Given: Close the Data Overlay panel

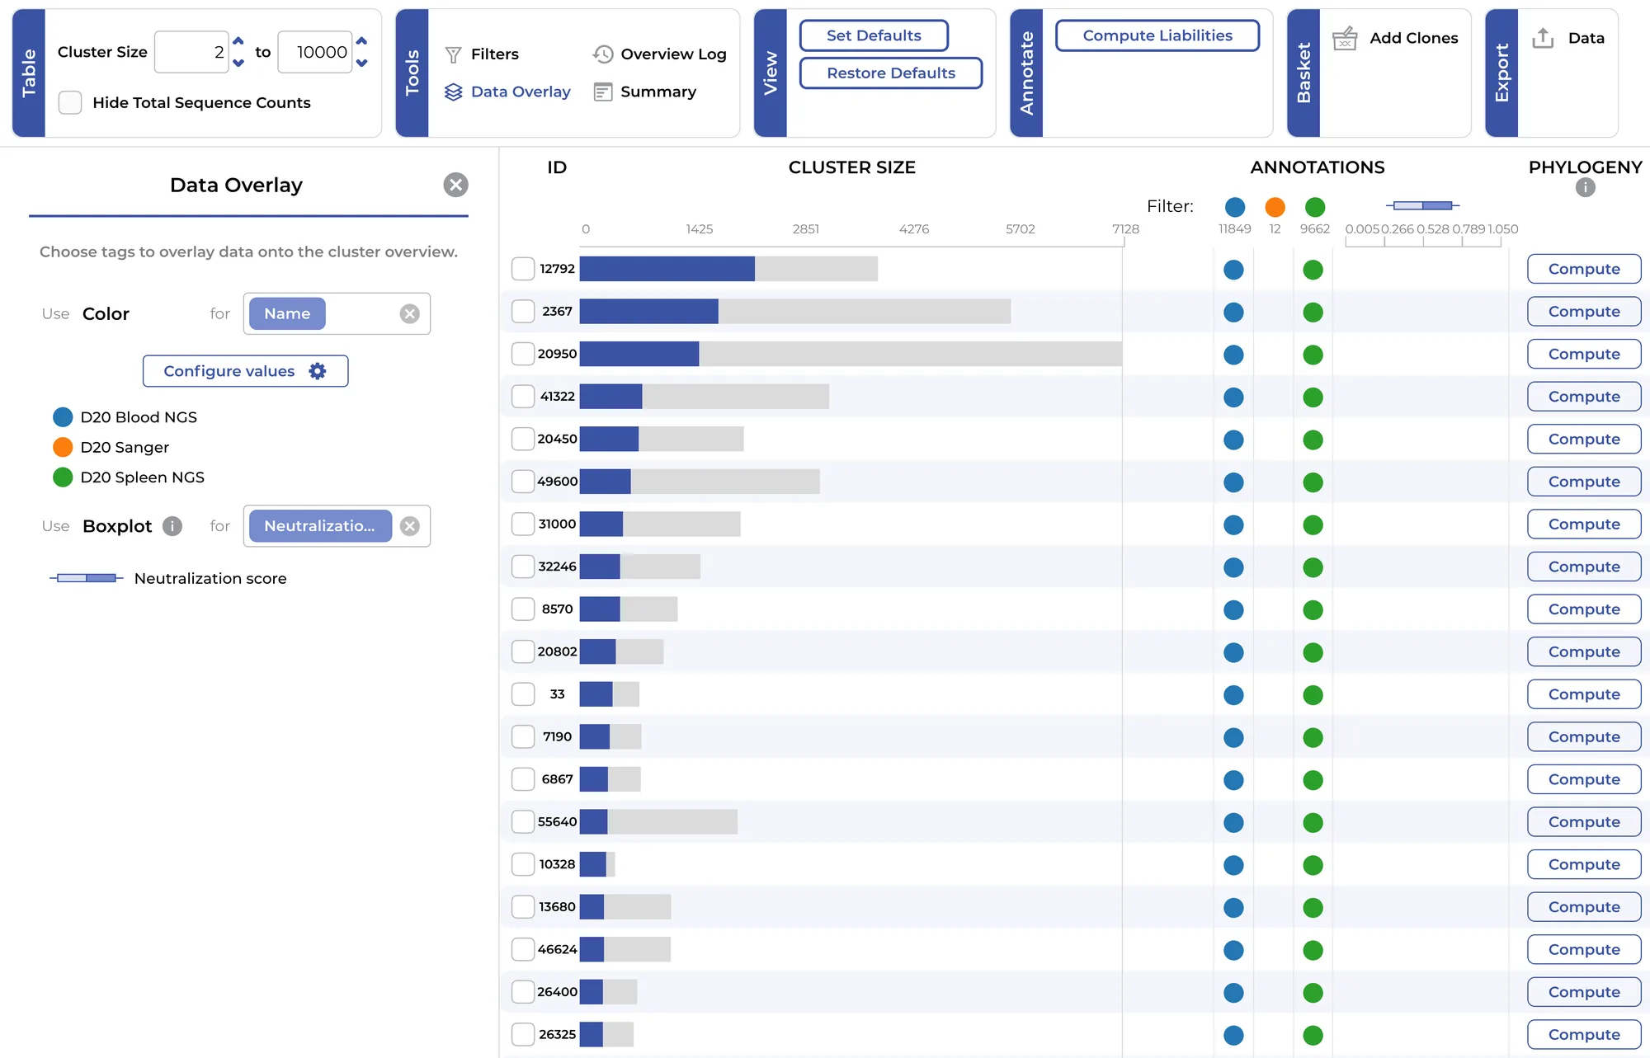Looking at the screenshot, I should (455, 185).
